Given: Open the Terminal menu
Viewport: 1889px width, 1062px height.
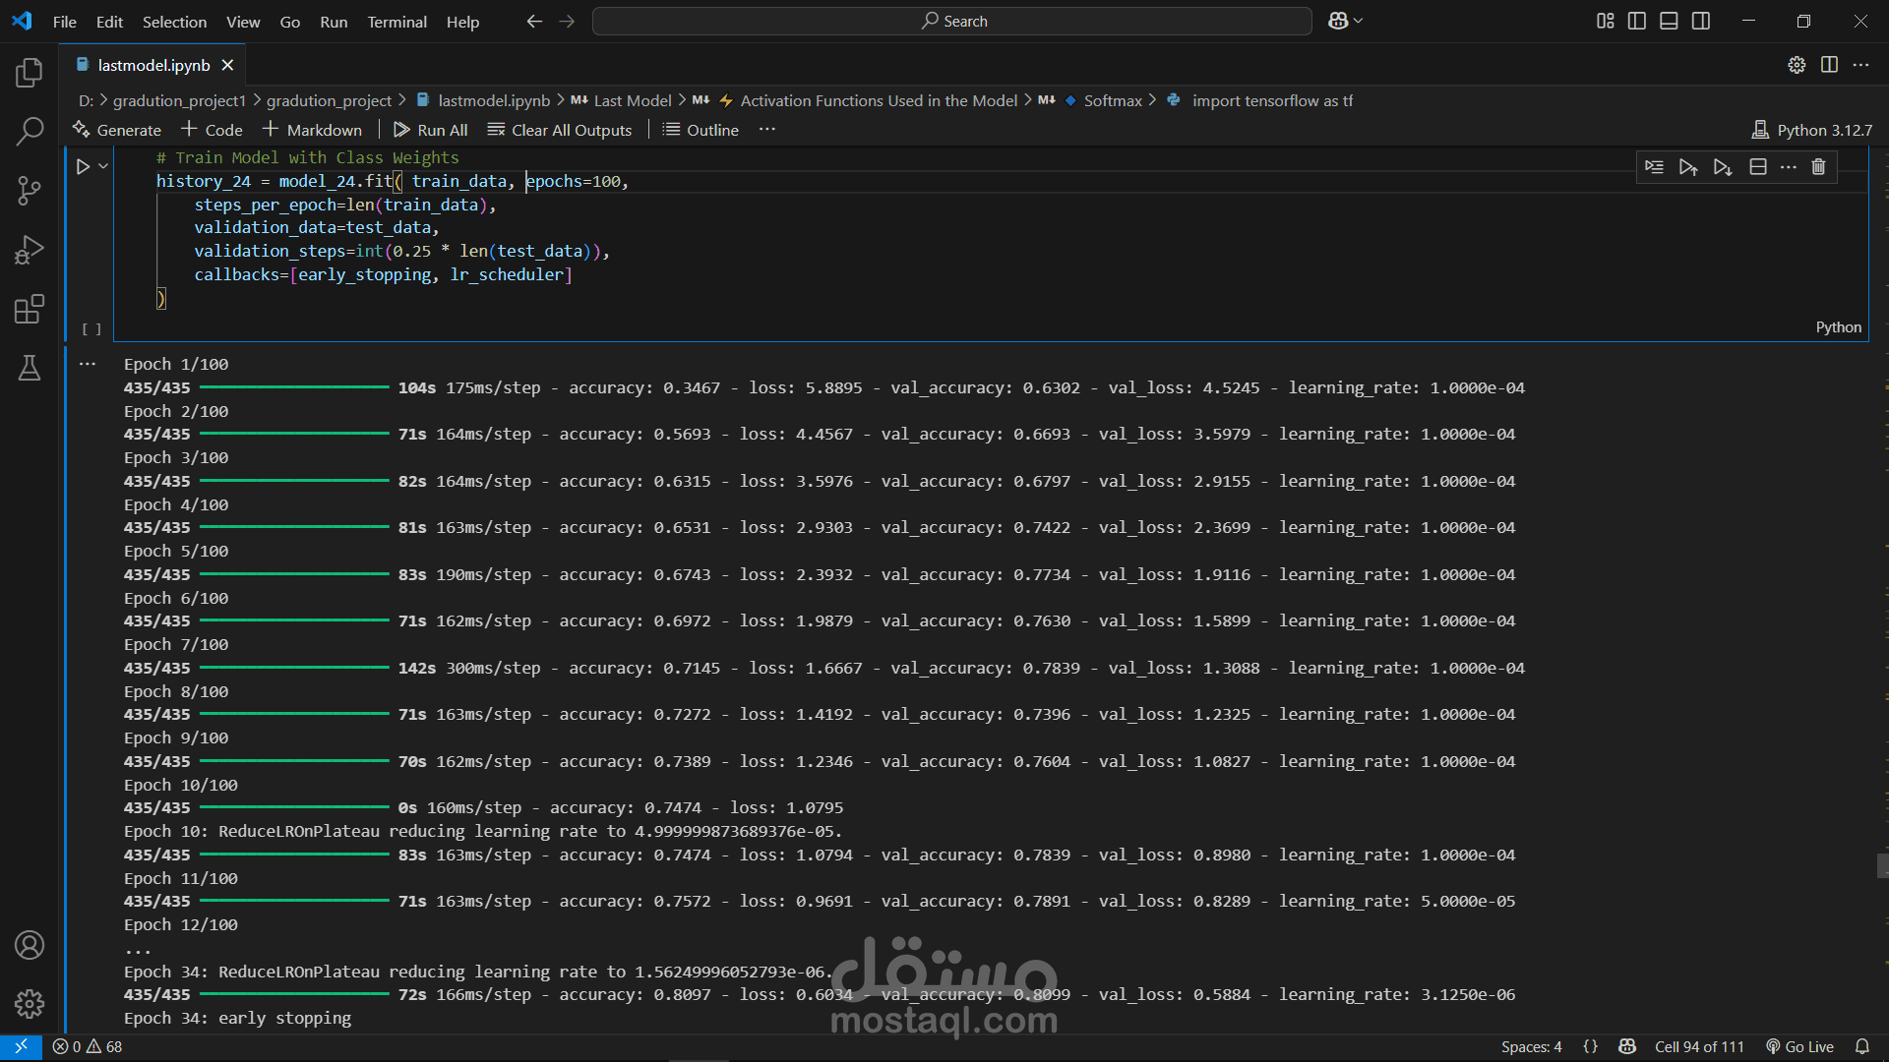Looking at the screenshot, I should (396, 22).
